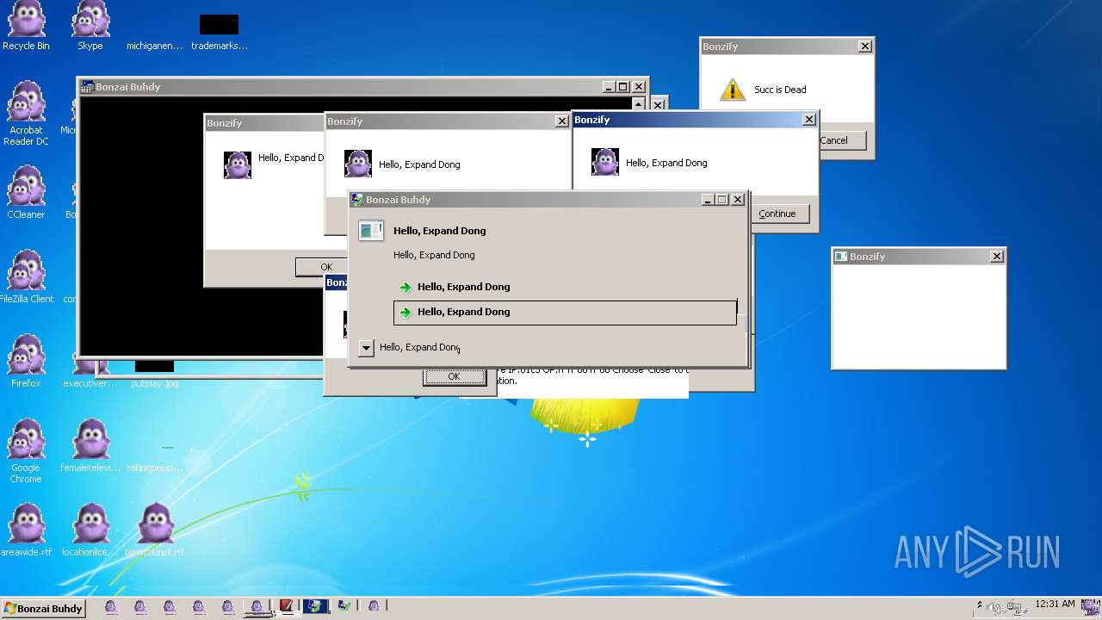Maximize the black Bonzai Buhdy console window

(623, 87)
